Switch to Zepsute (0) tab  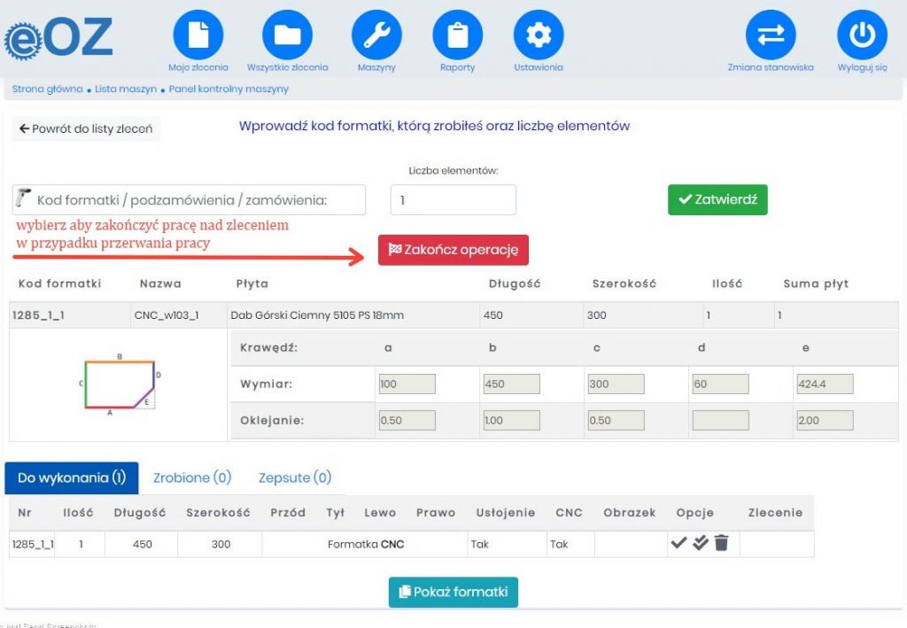[x=295, y=477]
